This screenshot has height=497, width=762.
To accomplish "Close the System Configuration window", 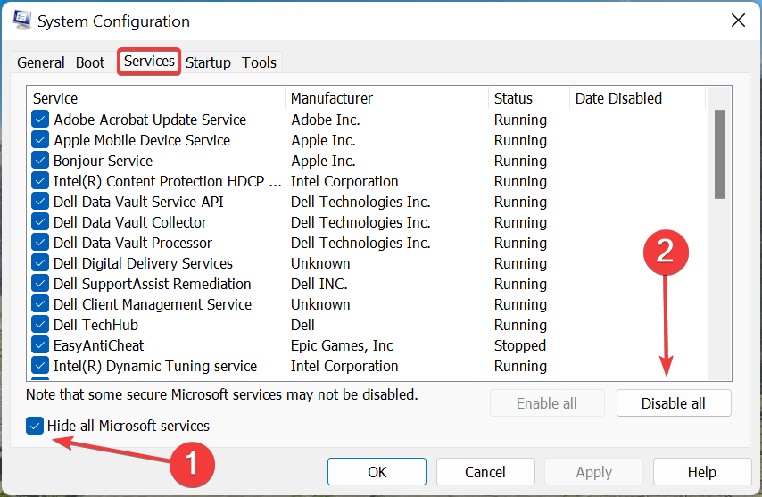I will (x=738, y=21).
